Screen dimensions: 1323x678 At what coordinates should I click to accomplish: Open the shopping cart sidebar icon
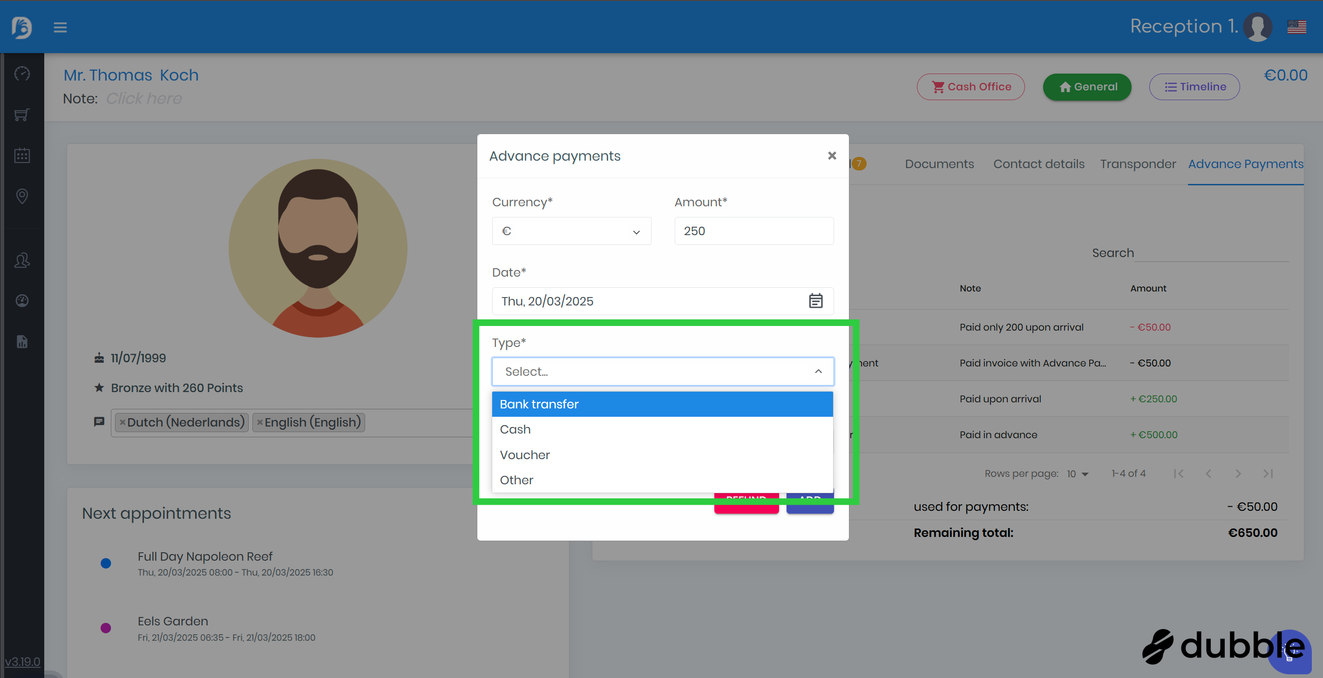point(22,115)
